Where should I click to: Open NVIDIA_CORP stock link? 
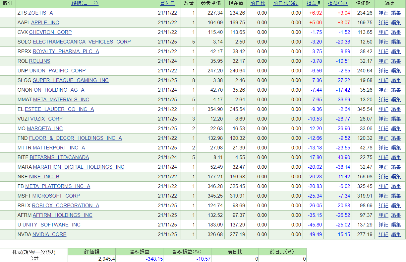[x=49, y=234]
